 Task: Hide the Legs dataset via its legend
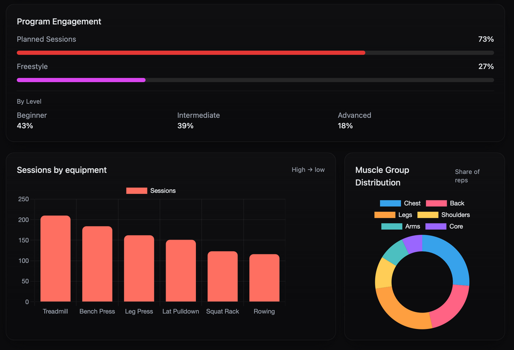click(393, 215)
